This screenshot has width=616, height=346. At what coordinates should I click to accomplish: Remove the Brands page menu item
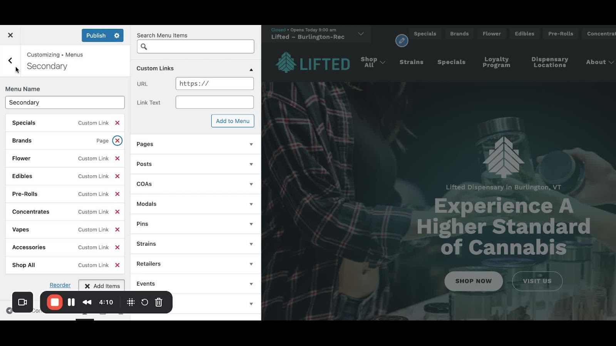pos(117,141)
